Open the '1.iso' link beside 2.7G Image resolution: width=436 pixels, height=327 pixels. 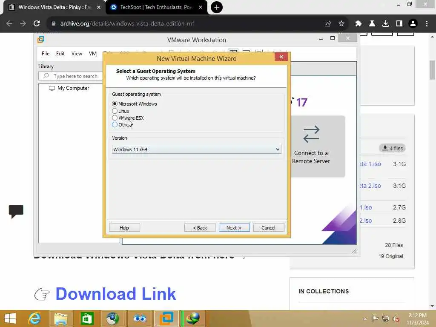[x=366, y=207]
